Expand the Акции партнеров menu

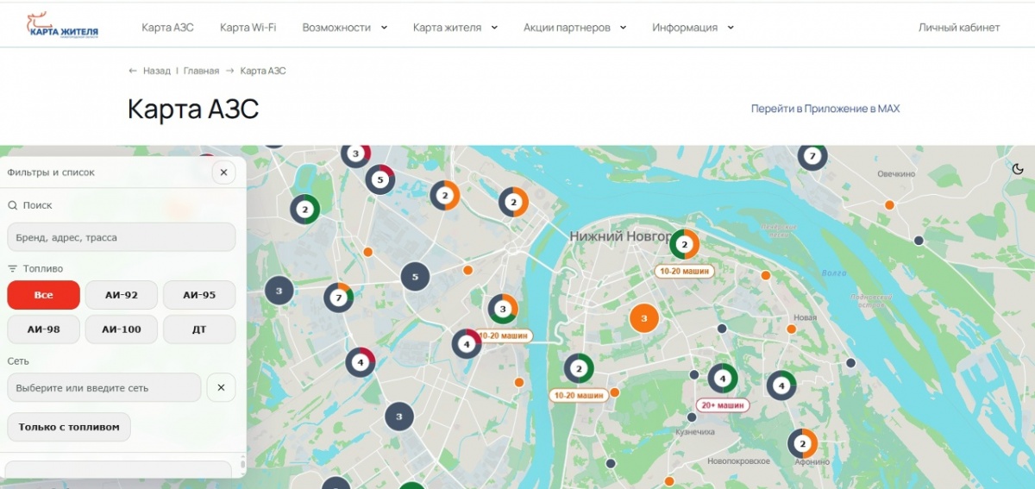(x=574, y=28)
